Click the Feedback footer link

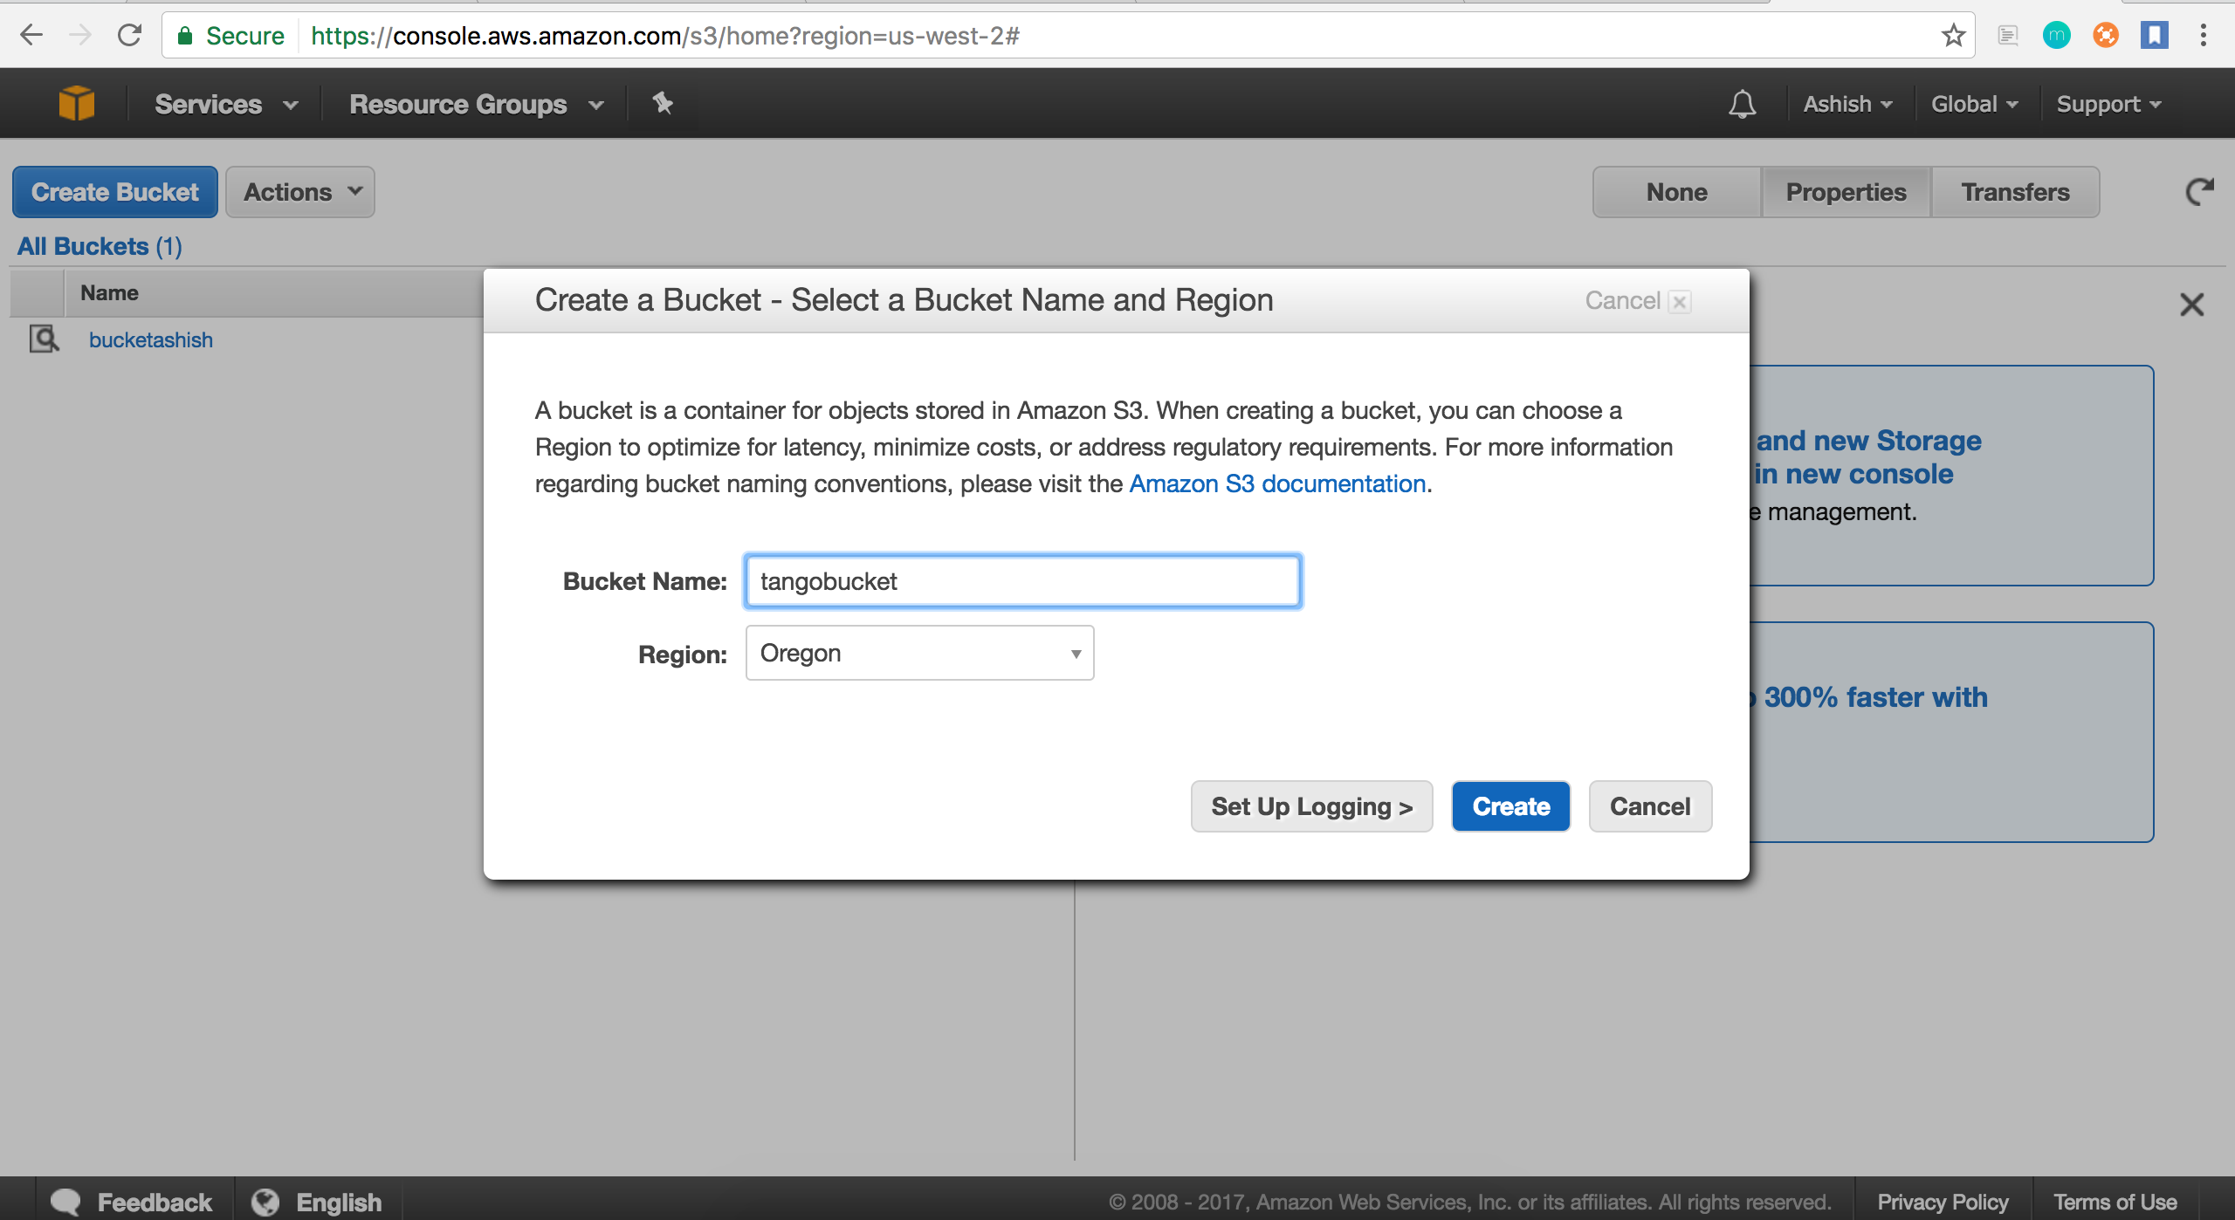pos(155,1202)
